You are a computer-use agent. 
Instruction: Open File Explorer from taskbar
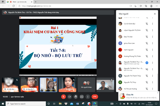coord(60,104)
